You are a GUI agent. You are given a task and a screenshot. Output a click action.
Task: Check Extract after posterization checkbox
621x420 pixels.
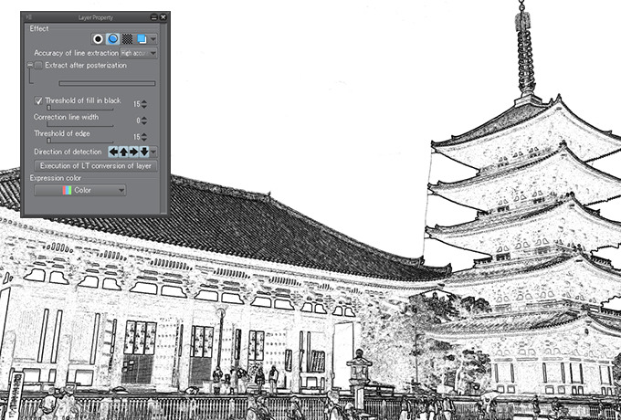[x=38, y=66]
